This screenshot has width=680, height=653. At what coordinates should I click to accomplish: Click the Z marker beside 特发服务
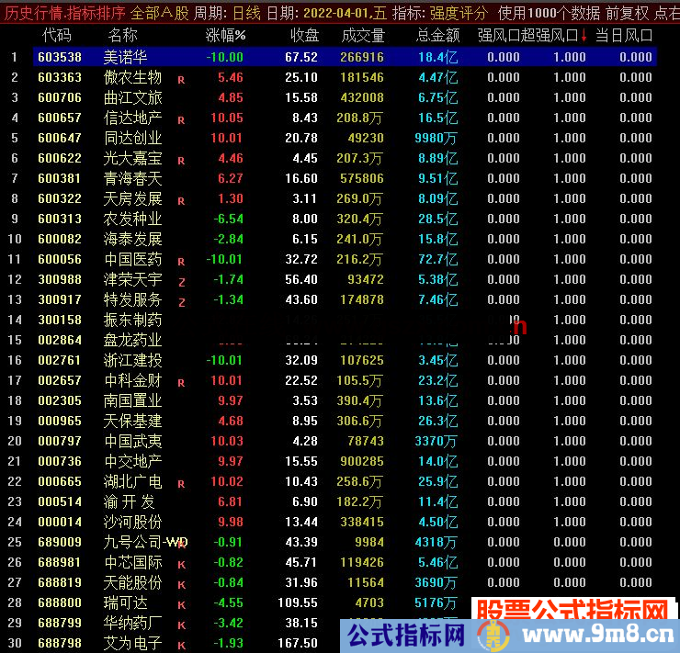click(181, 301)
